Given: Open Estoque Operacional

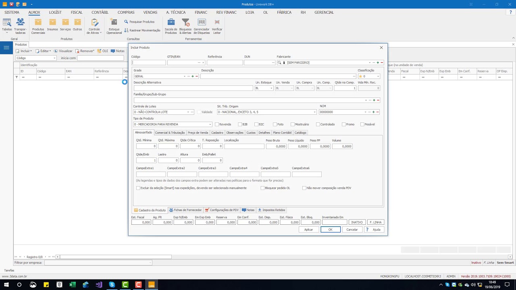Looking at the screenshot, I should pyautogui.click(x=114, y=26).
